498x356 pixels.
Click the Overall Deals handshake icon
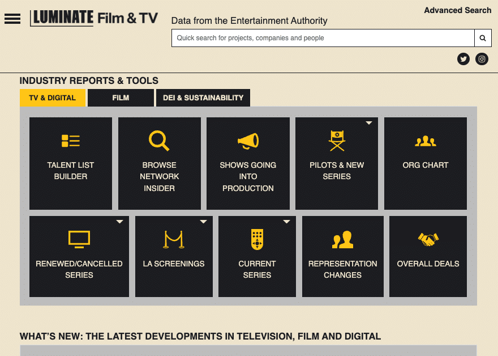coord(428,240)
